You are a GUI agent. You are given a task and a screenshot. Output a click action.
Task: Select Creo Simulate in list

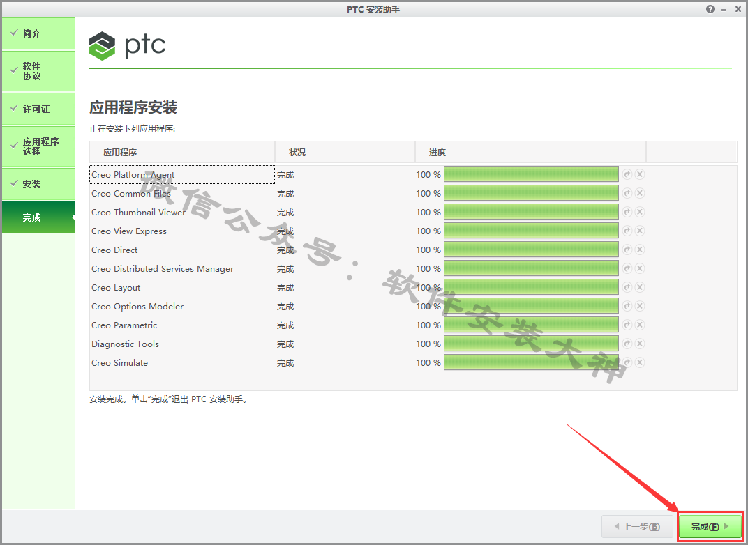tap(120, 362)
